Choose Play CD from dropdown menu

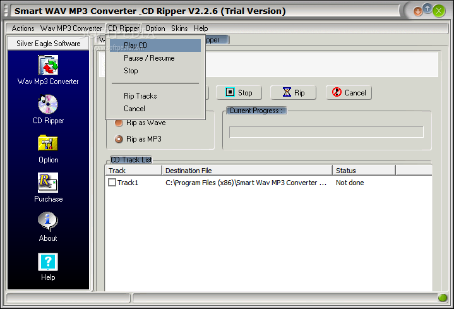pyautogui.click(x=155, y=45)
